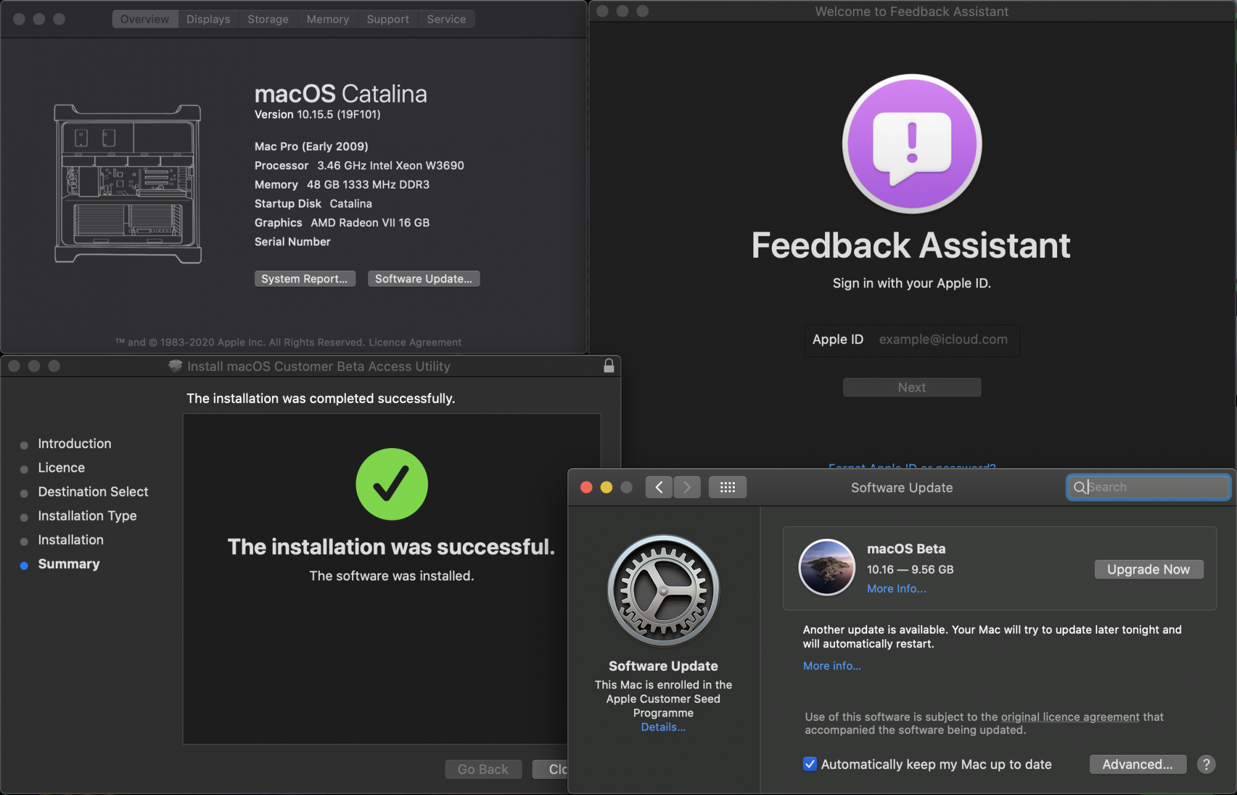
Task: Show all preferences with the grid icon
Action: (727, 488)
